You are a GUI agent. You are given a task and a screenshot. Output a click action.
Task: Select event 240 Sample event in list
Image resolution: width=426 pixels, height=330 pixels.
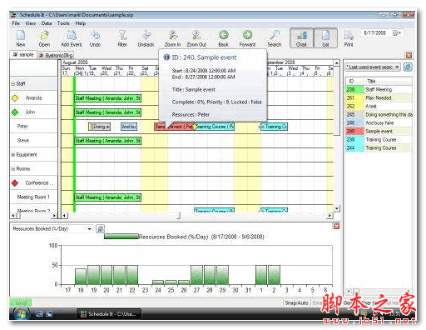point(379,131)
